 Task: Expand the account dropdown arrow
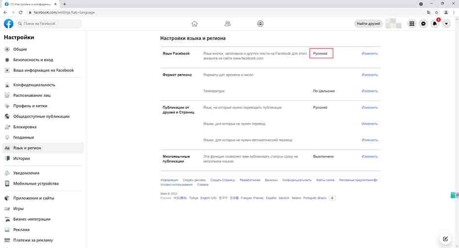446,24
